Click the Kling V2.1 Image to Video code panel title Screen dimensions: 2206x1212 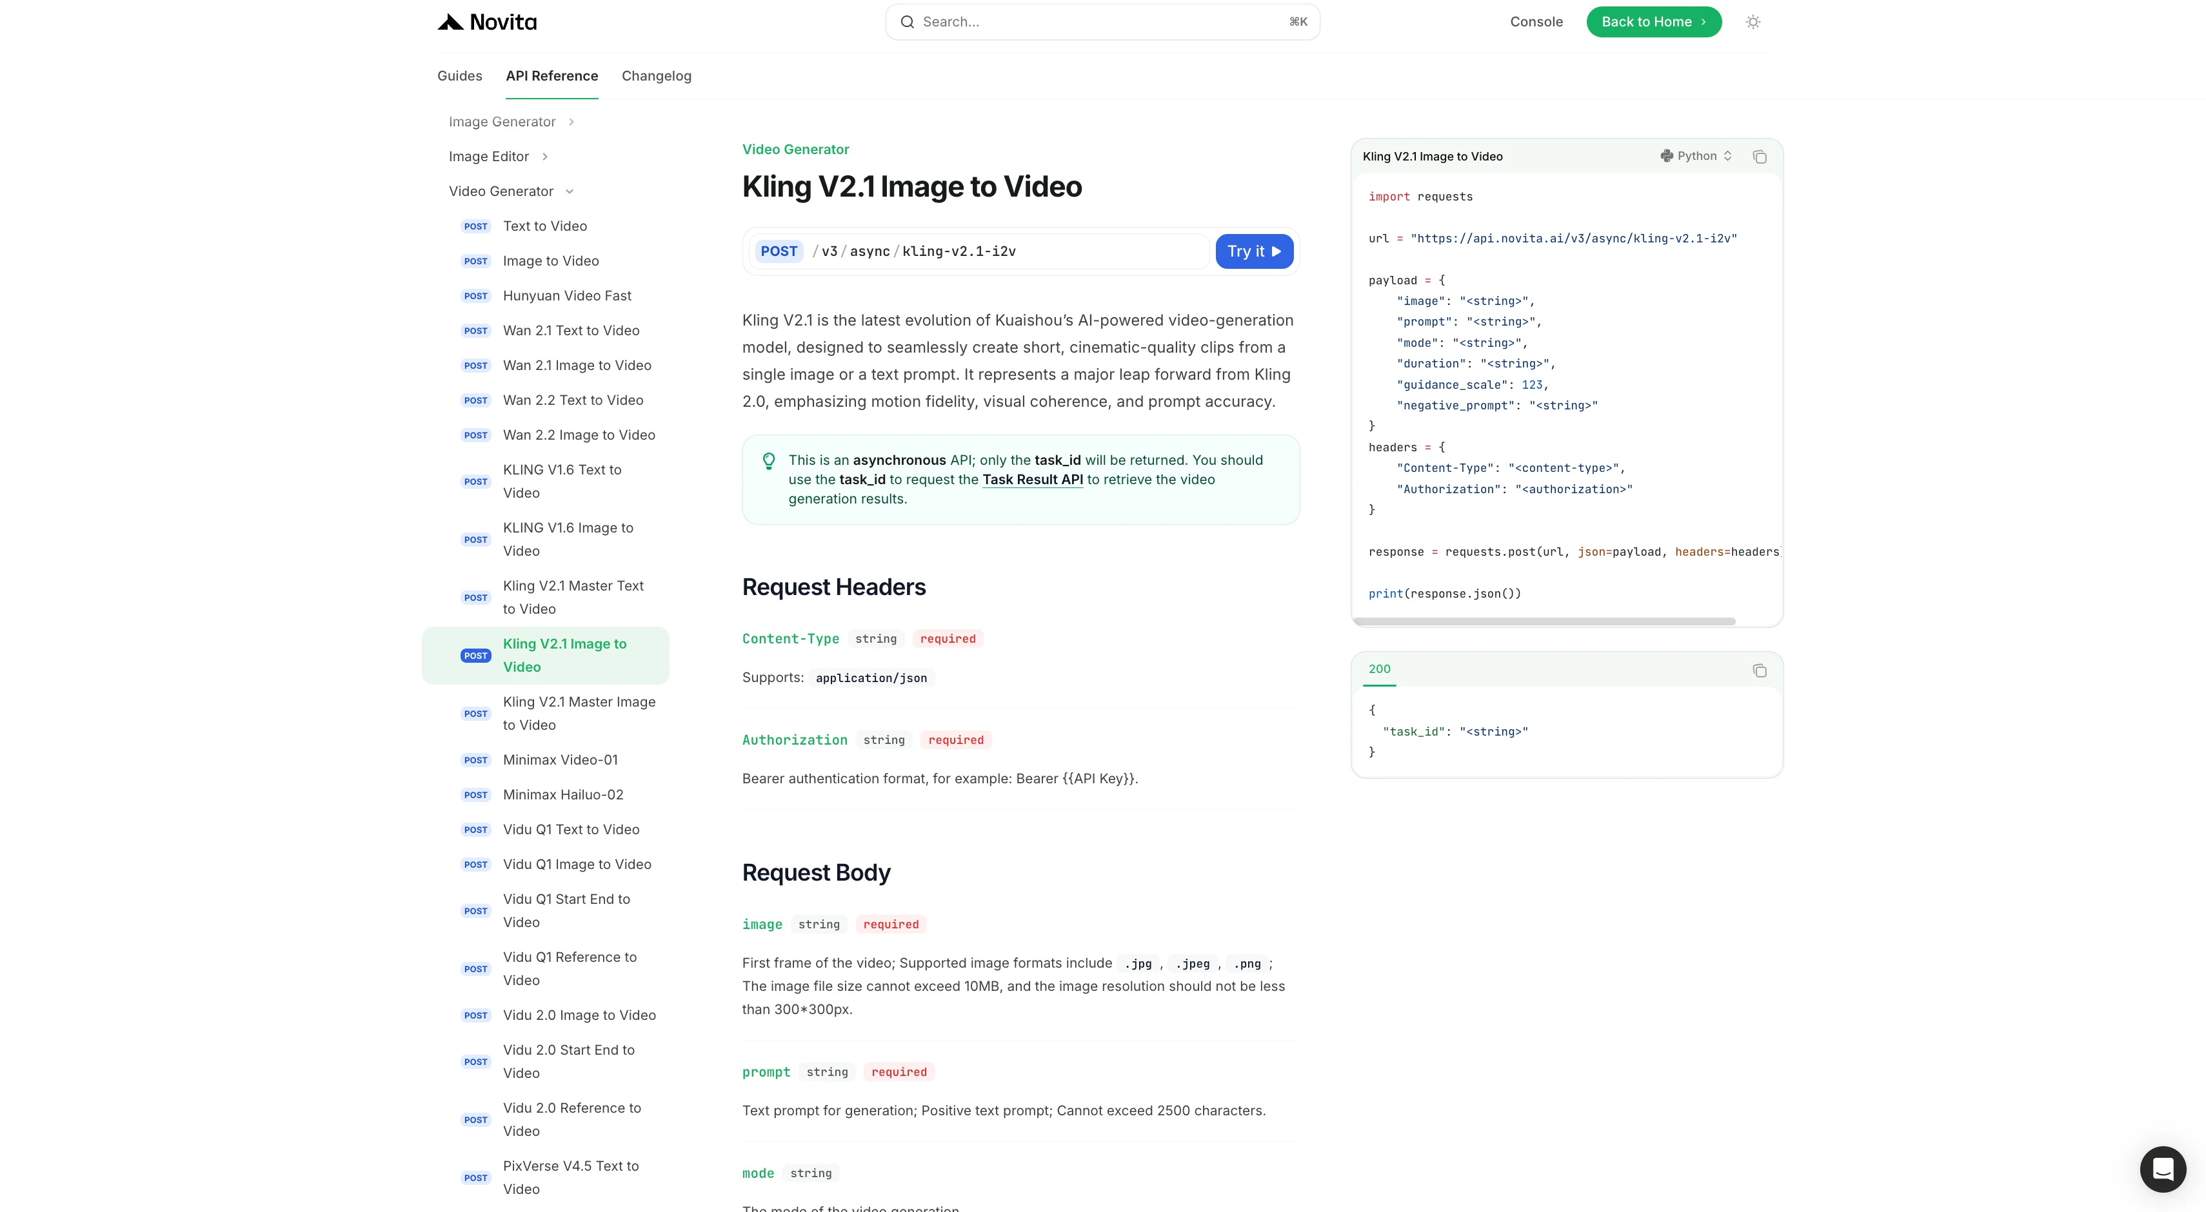pyautogui.click(x=1433, y=157)
